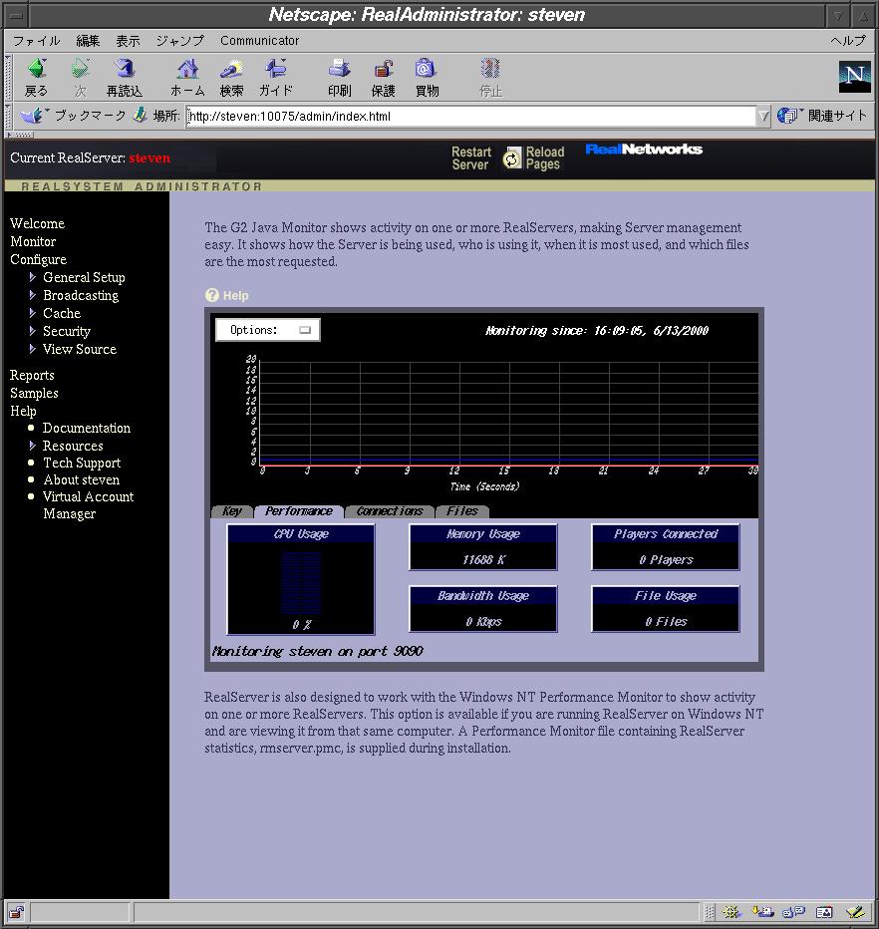Click the question mark Help icon
Viewport: 879px width, 929px height.
click(211, 295)
